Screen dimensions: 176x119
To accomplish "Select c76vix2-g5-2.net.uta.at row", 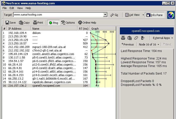I will coord(46,50).
